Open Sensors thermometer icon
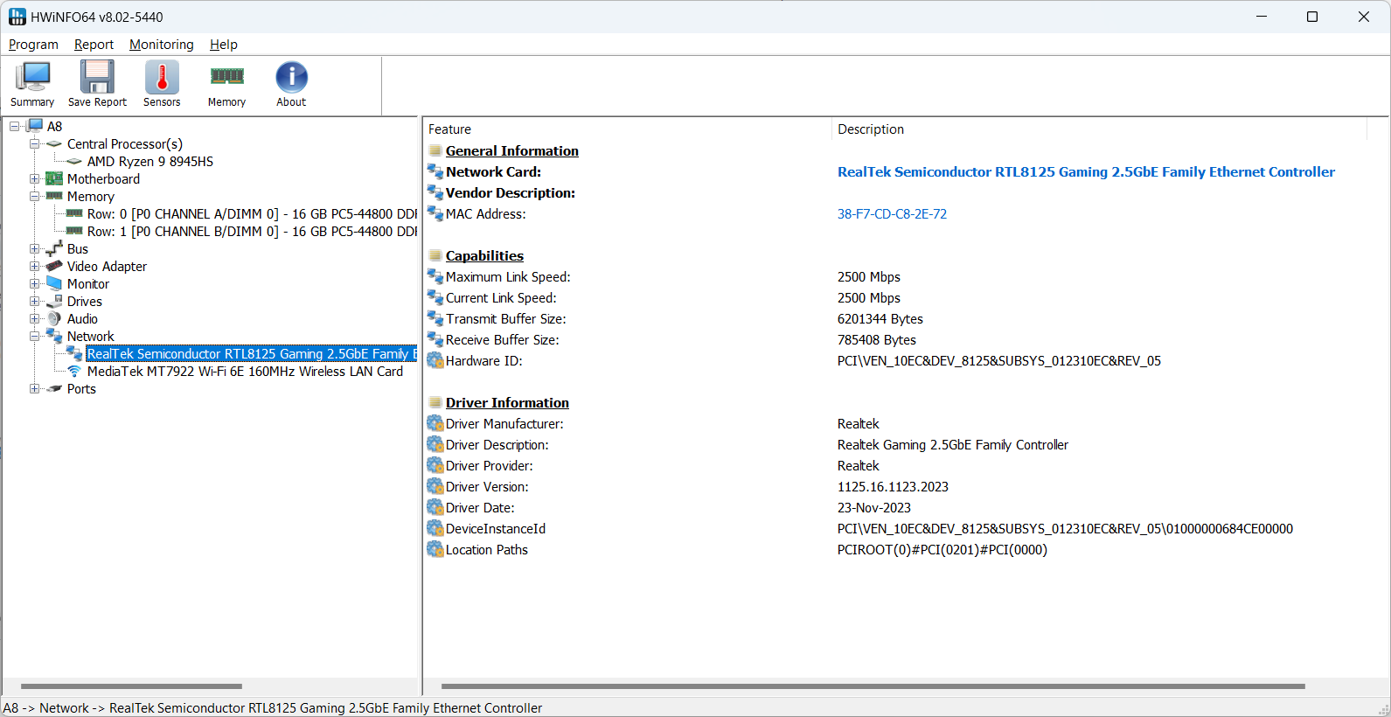The image size is (1391, 717). (x=162, y=84)
